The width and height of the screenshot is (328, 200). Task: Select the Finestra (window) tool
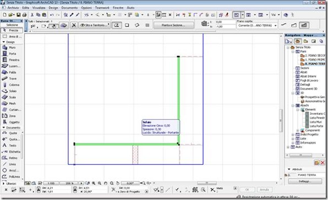click(12, 60)
